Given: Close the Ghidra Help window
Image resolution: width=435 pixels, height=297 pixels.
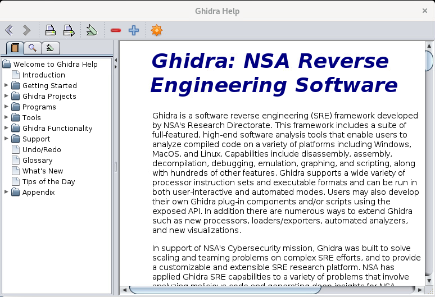Looking at the screenshot, I should click(425, 11).
